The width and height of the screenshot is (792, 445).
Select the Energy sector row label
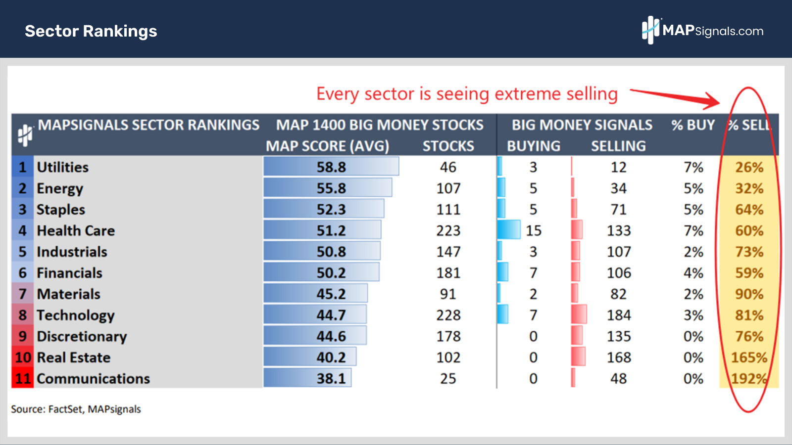(60, 189)
